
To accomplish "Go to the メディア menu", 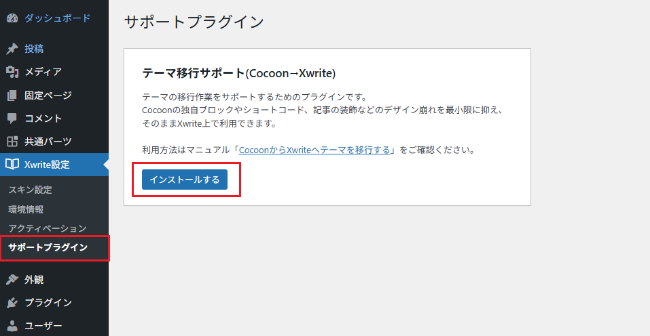I will click(x=43, y=72).
